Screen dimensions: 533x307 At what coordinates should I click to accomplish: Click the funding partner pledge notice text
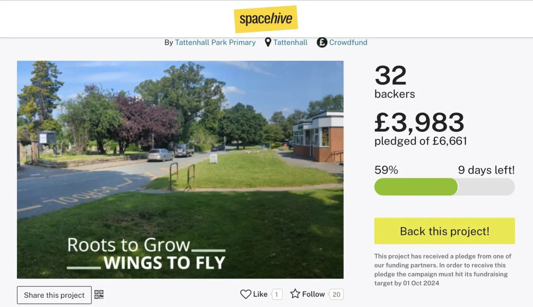(x=443, y=270)
